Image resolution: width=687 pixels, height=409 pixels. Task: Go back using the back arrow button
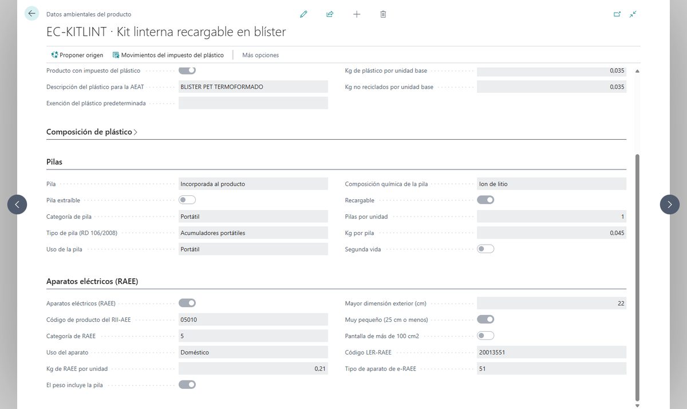click(x=31, y=14)
